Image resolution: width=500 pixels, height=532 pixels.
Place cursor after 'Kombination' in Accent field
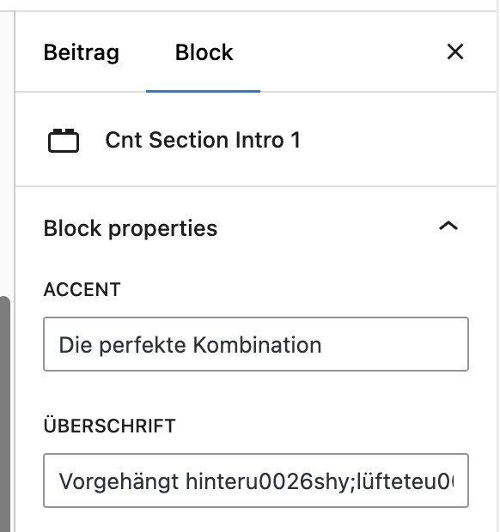coord(323,345)
